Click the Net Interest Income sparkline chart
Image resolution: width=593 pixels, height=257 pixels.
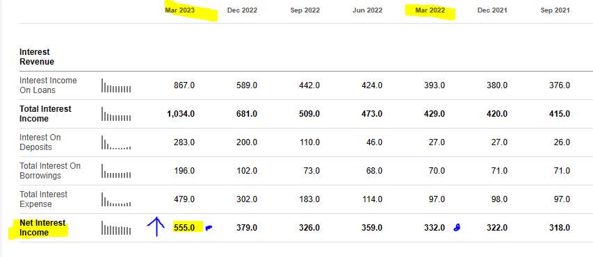point(116,228)
